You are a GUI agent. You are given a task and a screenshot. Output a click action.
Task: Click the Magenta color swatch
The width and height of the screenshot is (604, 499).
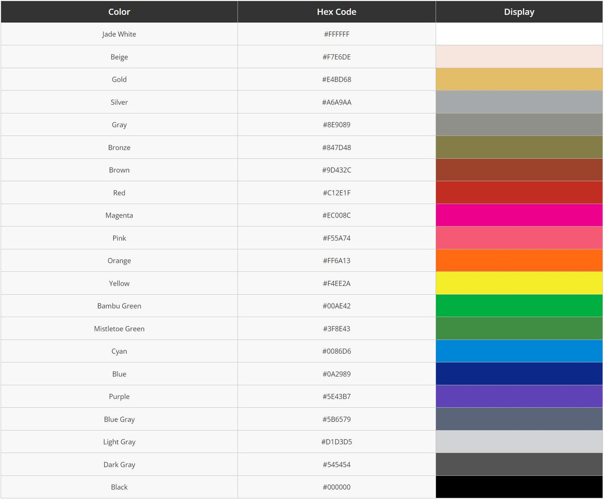click(519, 216)
